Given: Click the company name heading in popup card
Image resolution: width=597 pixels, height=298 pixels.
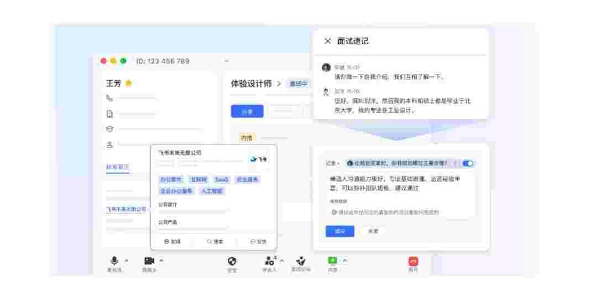Looking at the screenshot, I should (x=180, y=153).
